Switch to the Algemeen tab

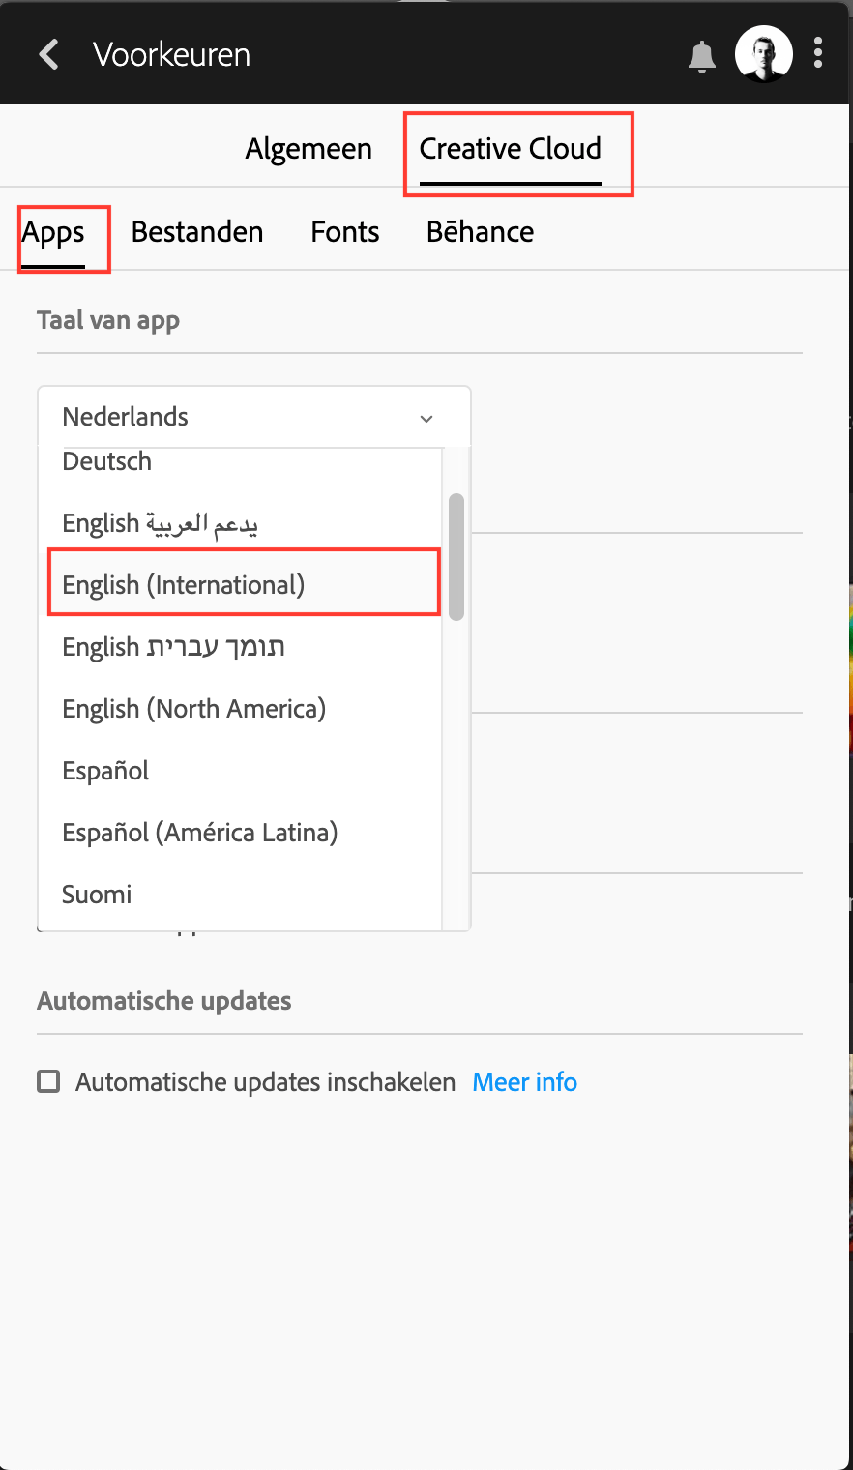pos(309,149)
